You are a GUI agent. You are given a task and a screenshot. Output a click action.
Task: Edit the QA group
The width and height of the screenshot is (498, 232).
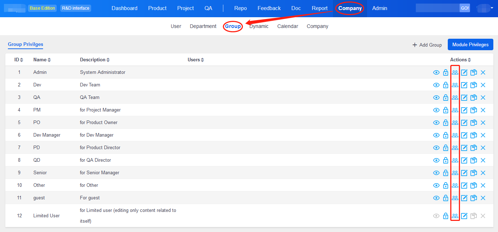point(464,98)
